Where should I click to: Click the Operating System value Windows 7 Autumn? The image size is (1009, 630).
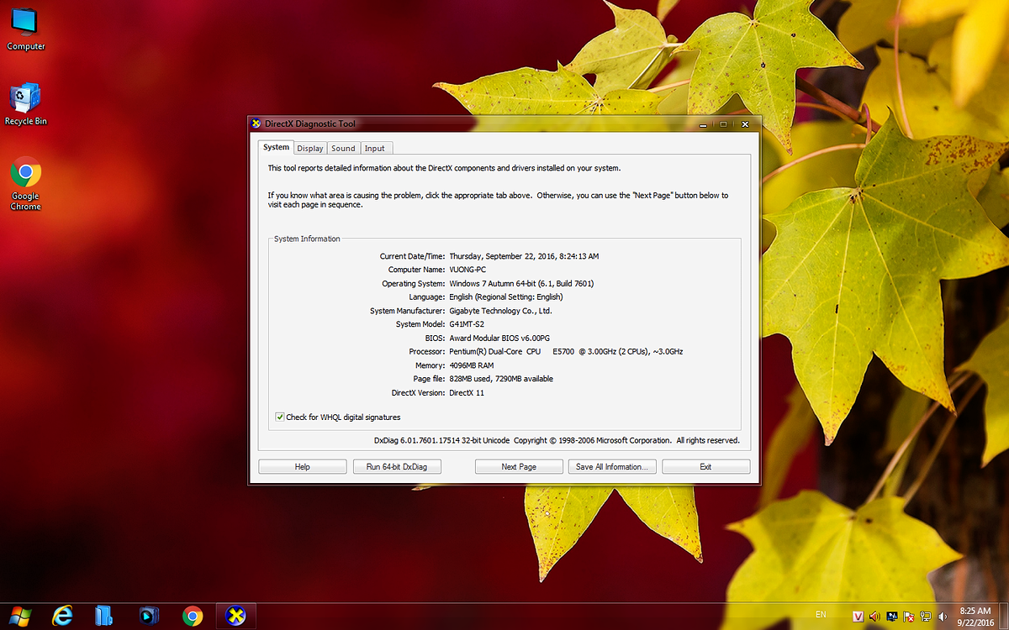[x=521, y=283]
